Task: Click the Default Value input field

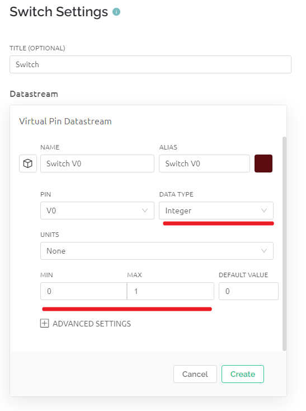Action: pyautogui.click(x=248, y=291)
